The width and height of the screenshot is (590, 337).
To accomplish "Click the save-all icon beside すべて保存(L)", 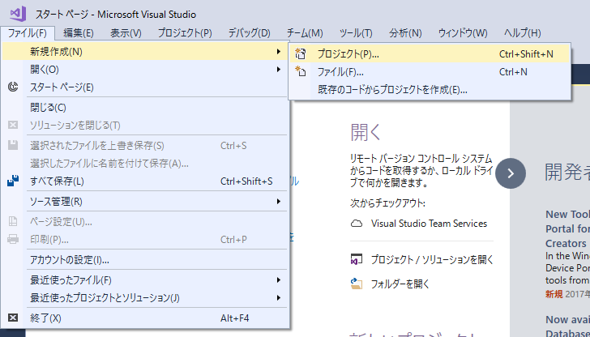I will [13, 181].
